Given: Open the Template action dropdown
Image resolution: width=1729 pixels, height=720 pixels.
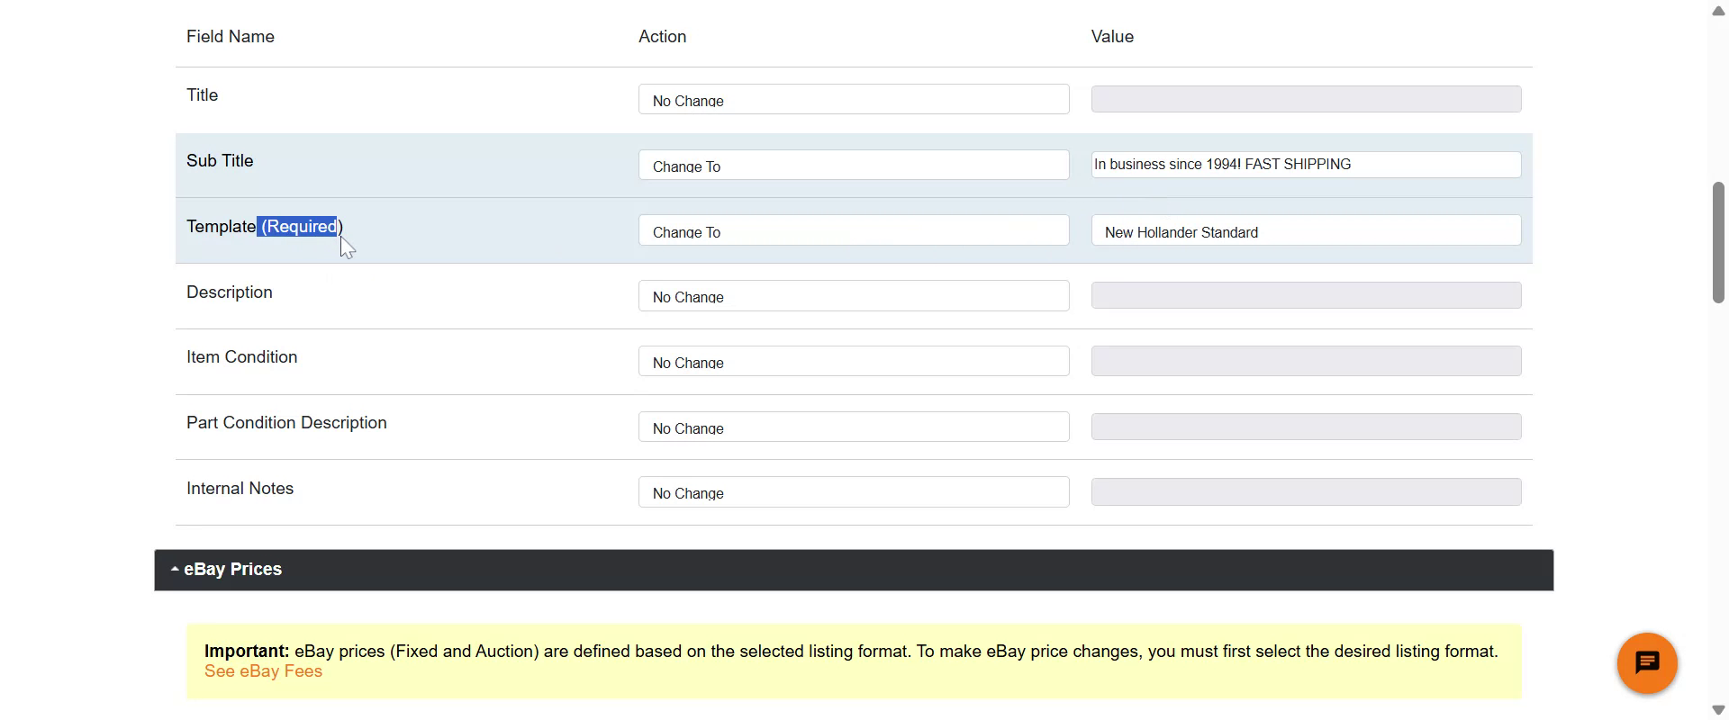Looking at the screenshot, I should click(x=854, y=230).
